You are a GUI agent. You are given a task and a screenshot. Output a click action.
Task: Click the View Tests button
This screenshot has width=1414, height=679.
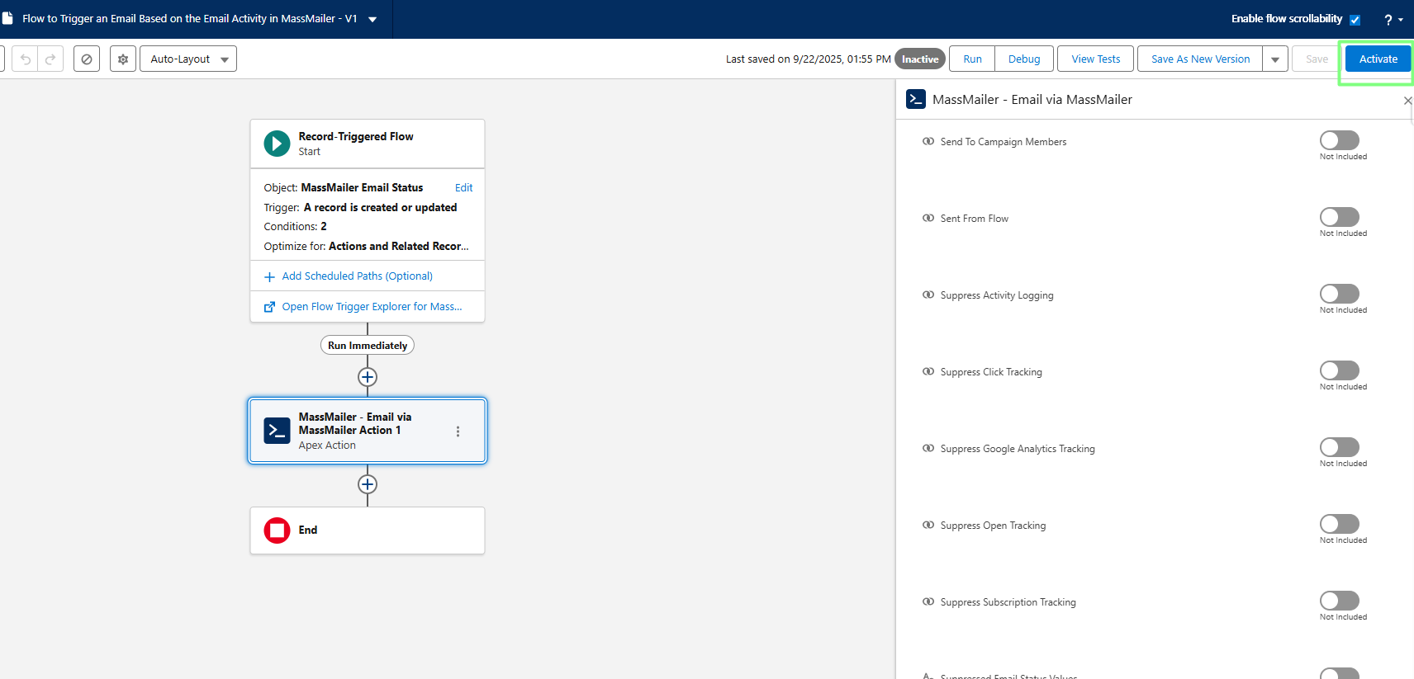click(1095, 59)
